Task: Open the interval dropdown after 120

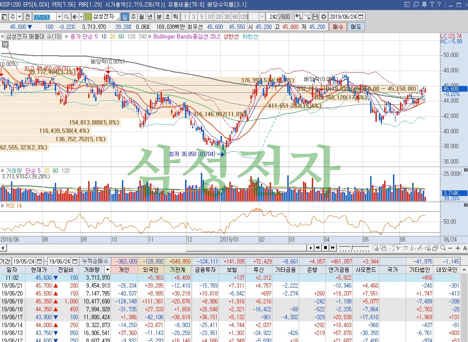Action: pos(262,17)
